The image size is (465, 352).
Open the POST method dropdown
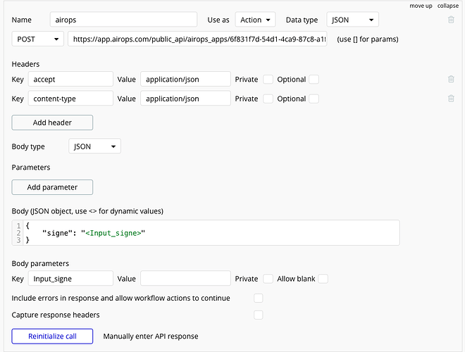point(38,39)
